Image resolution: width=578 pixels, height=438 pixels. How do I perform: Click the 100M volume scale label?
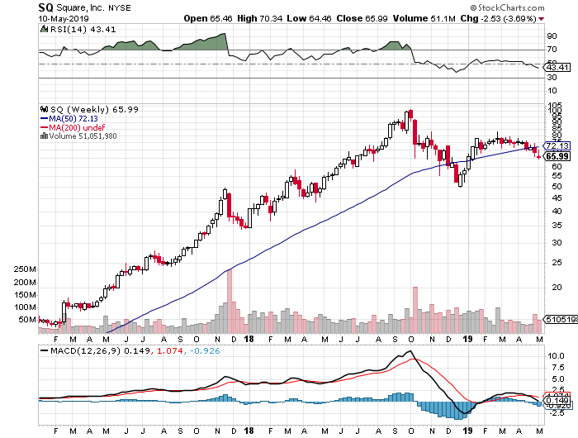tap(25, 307)
